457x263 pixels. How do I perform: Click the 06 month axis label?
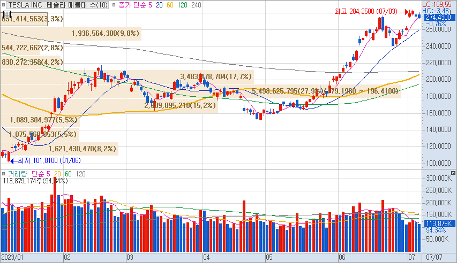342,257
